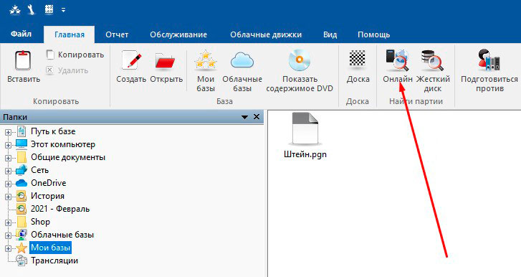Image resolution: width=521 pixels, height=277 pixels.
Task: Select Мои базы in folder tree
Action: (x=50, y=248)
